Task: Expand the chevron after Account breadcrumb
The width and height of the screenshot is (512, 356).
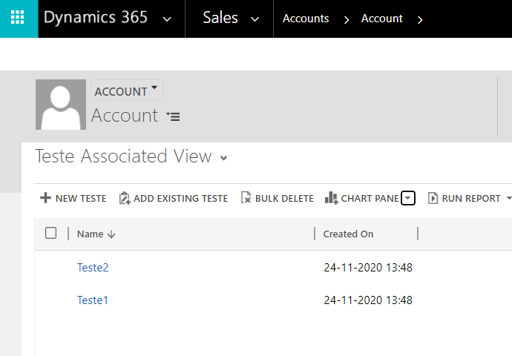Action: pyautogui.click(x=420, y=20)
